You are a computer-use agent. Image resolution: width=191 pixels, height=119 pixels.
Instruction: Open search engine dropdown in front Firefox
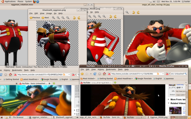[168, 74]
